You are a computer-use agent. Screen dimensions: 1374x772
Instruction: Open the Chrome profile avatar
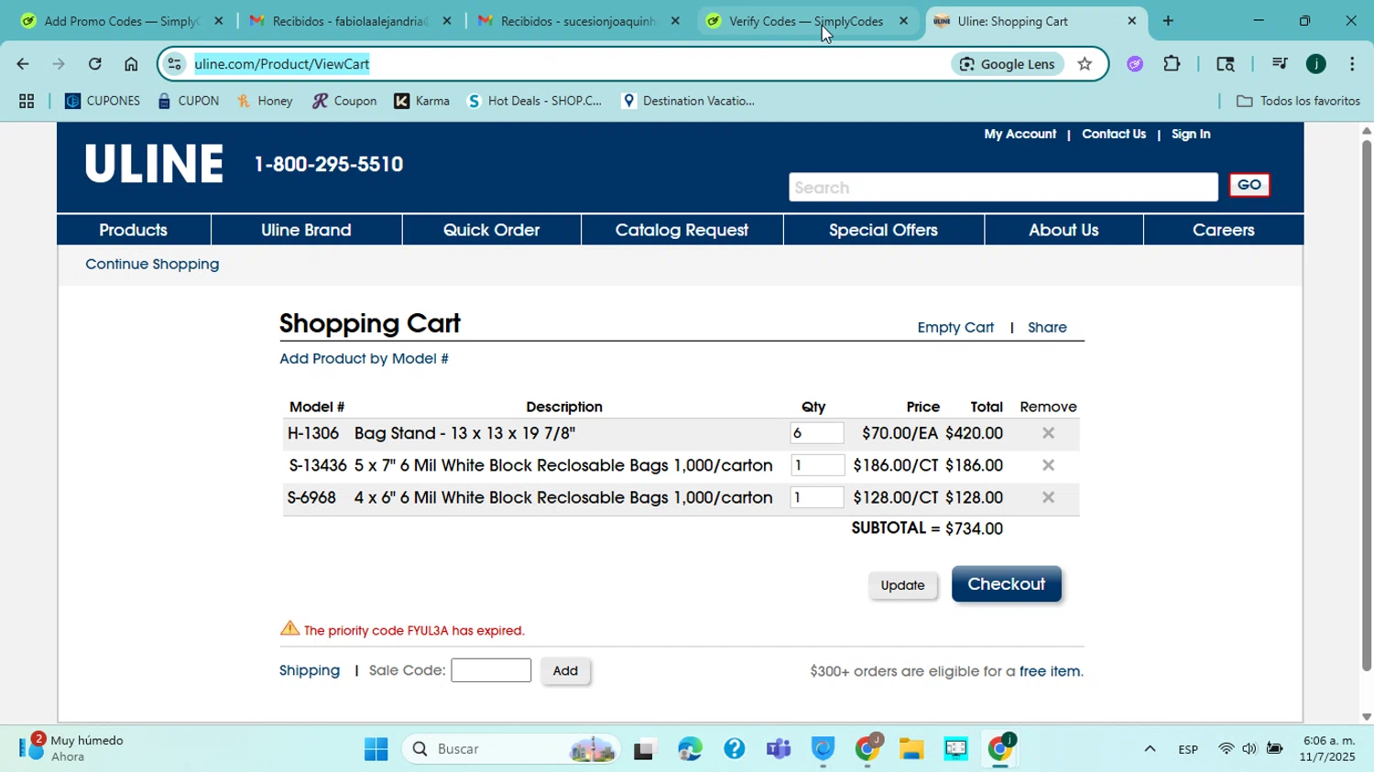(x=1316, y=64)
